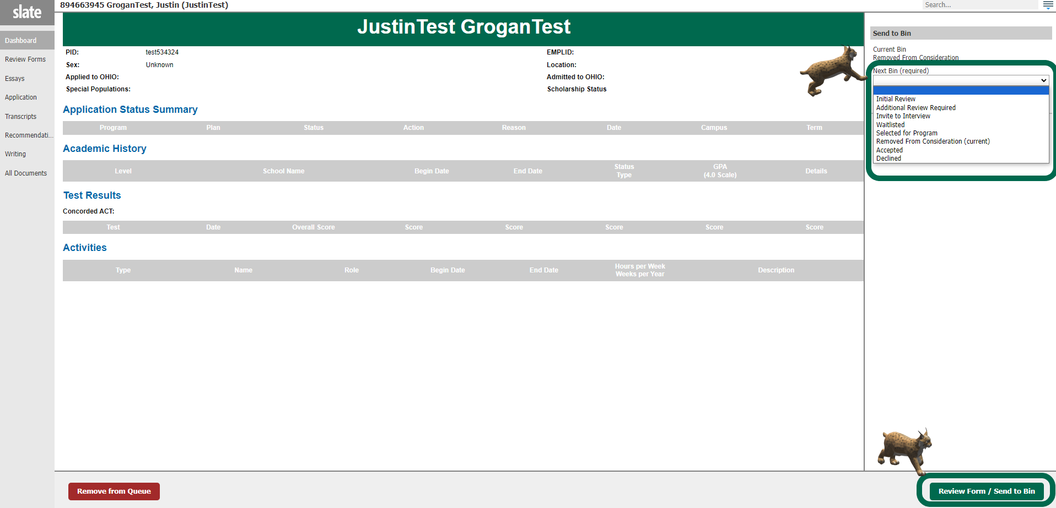The width and height of the screenshot is (1056, 508).
Task: Click the School Name column header
Action: coord(283,171)
